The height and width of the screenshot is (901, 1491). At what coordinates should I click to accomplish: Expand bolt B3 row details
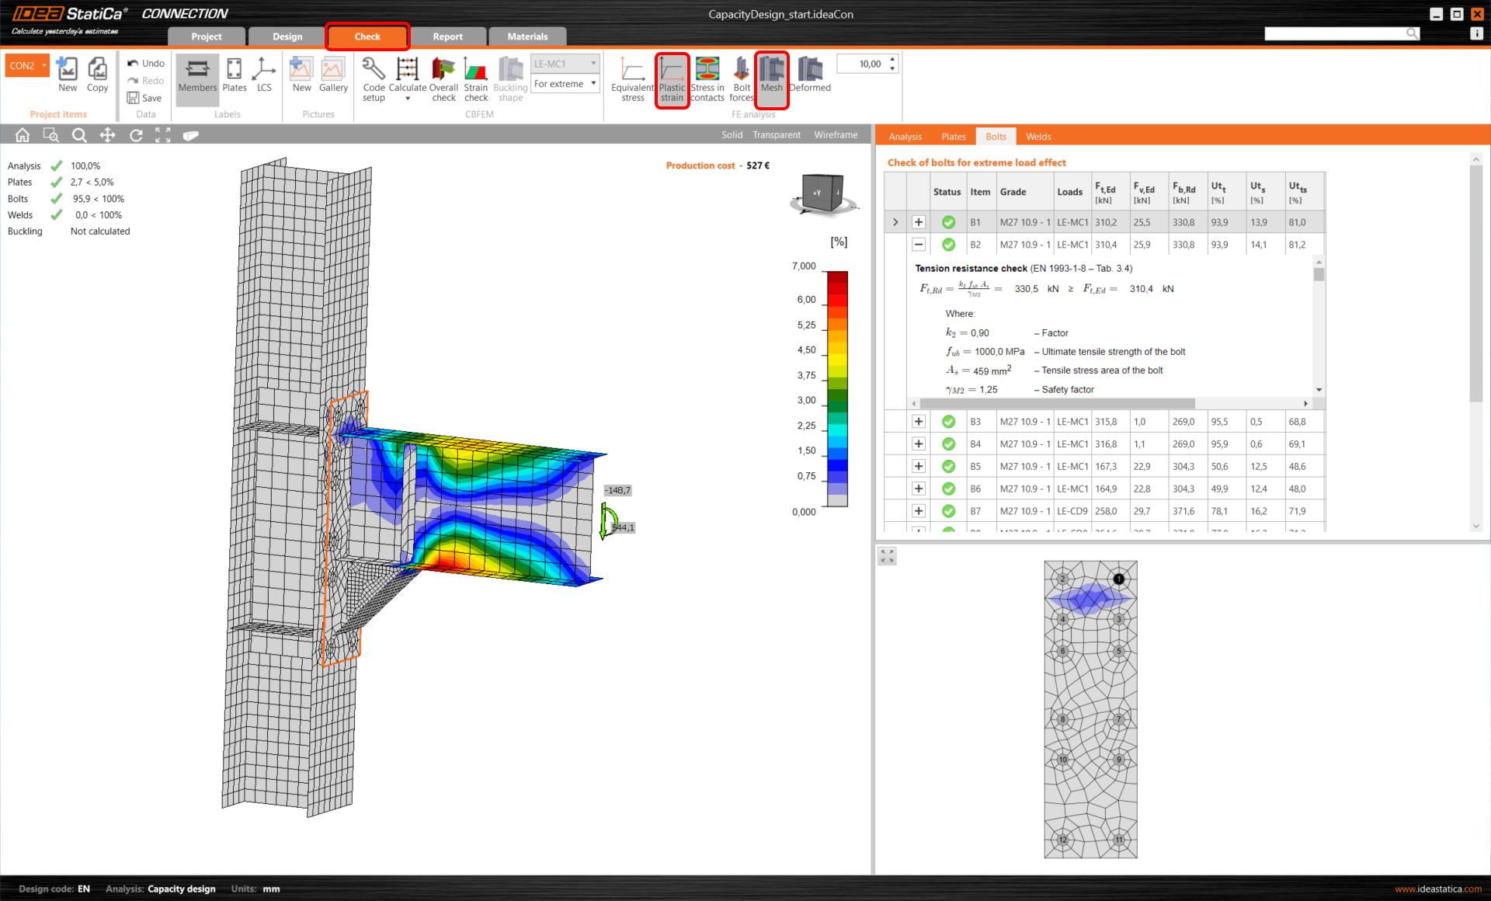[919, 422]
